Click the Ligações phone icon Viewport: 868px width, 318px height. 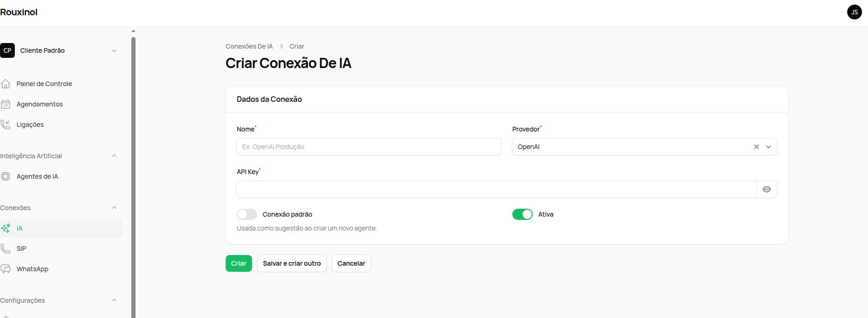(x=6, y=125)
